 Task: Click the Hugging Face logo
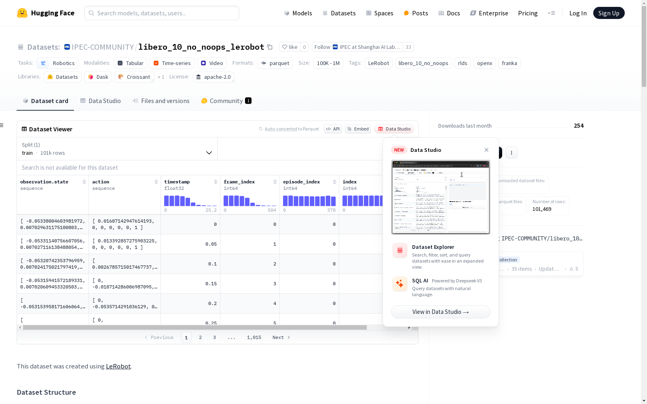click(46, 13)
